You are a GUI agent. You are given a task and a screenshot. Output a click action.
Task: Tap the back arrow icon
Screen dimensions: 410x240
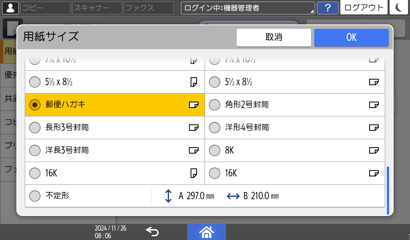(x=153, y=231)
